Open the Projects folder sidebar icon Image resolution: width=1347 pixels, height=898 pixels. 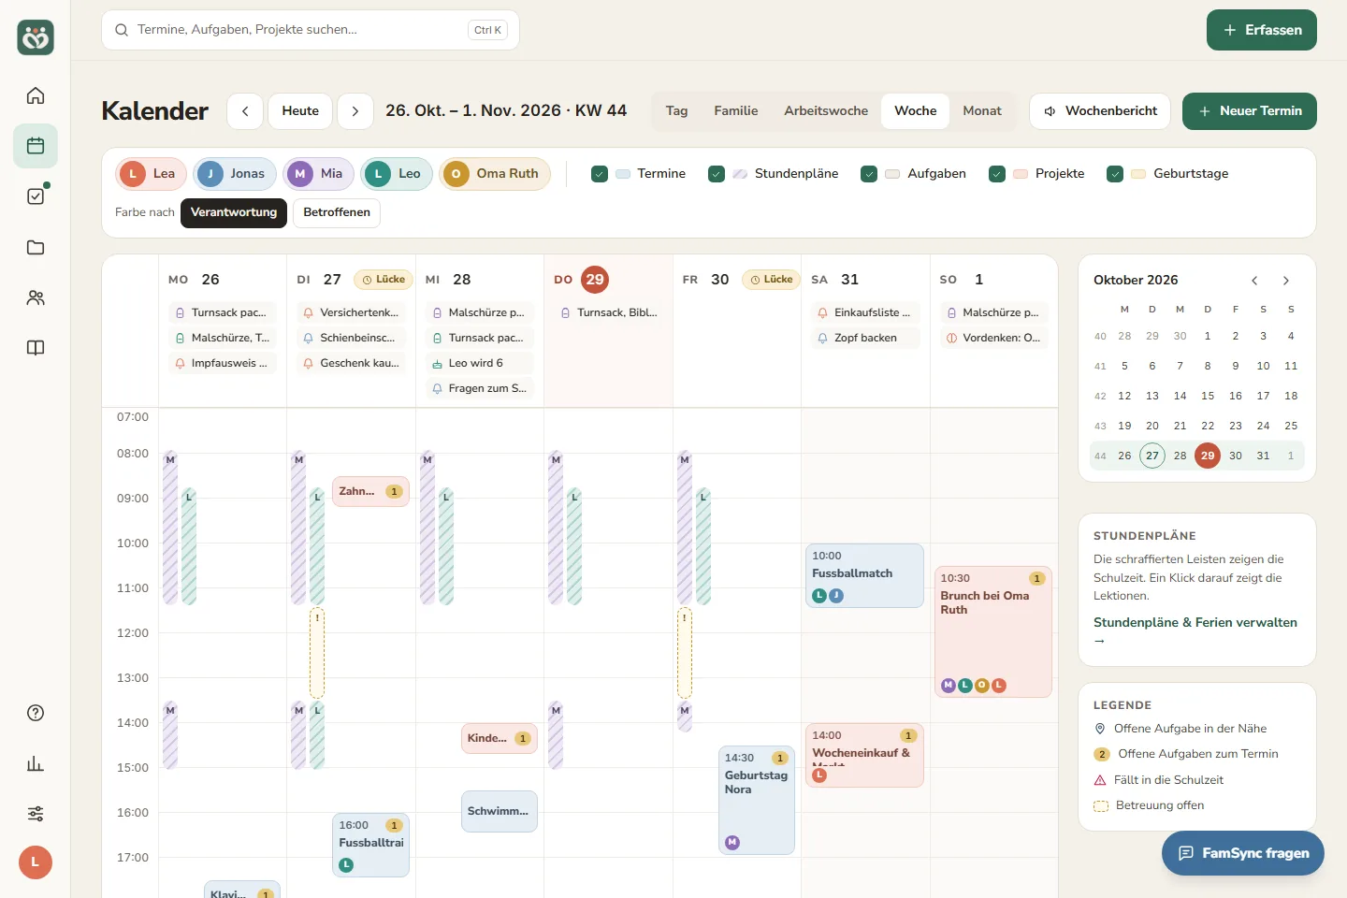[36, 247]
